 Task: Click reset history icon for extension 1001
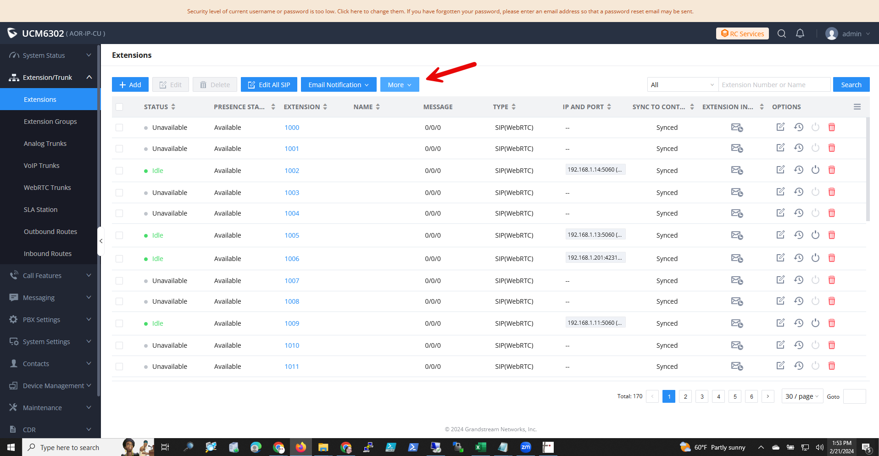click(x=799, y=148)
